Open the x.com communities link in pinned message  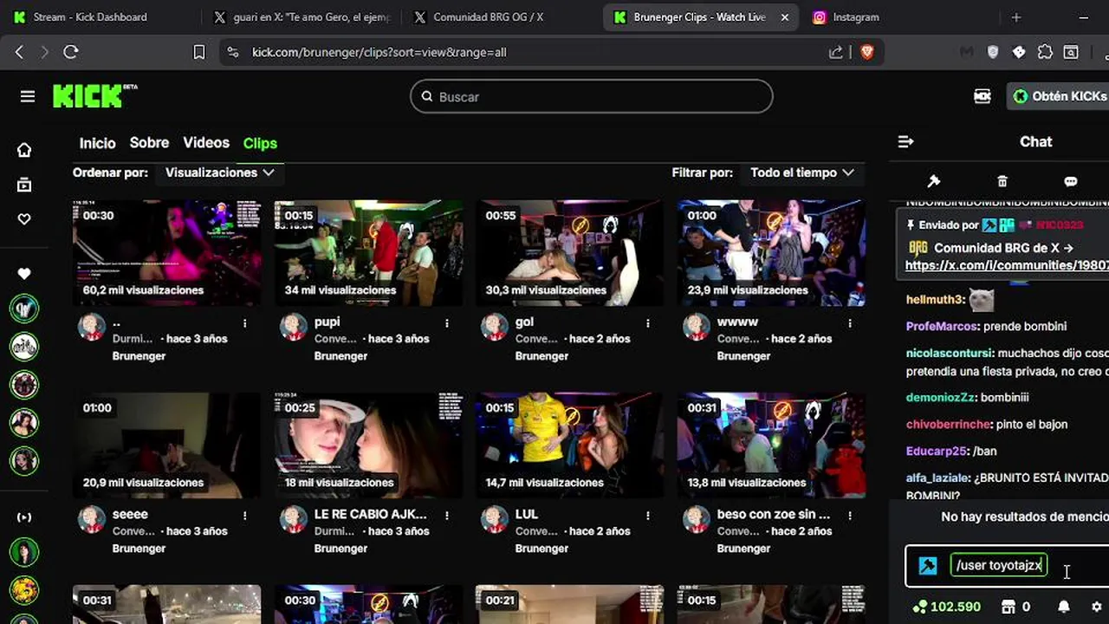pos(1007,265)
